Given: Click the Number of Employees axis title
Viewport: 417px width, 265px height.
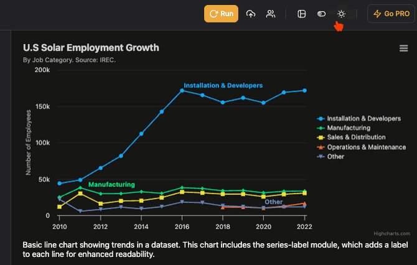Looking at the screenshot, I should coord(28,142).
